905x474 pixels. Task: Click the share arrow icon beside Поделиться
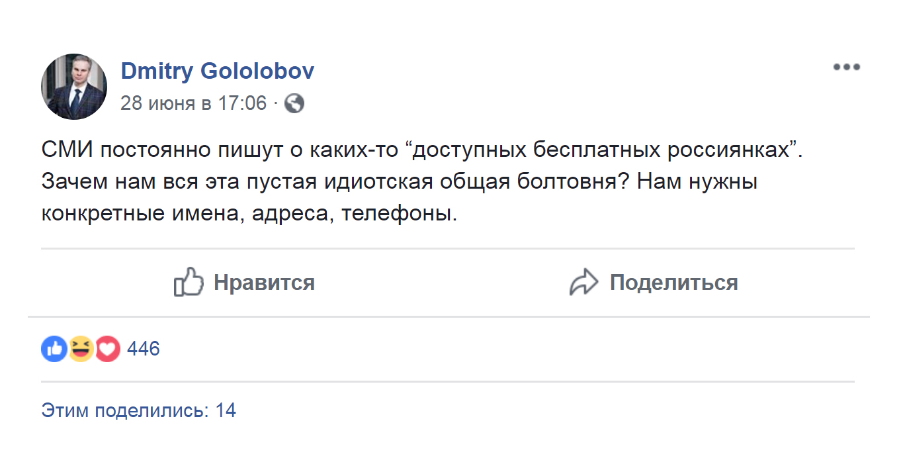pos(583,283)
